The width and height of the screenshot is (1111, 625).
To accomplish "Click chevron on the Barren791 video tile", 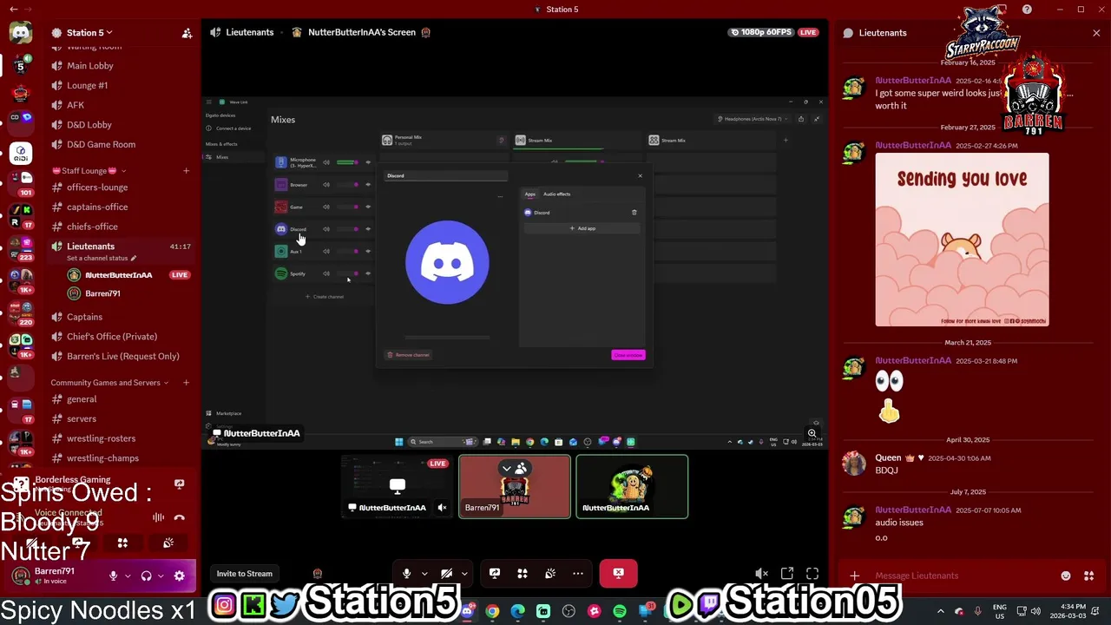I will click(x=507, y=469).
